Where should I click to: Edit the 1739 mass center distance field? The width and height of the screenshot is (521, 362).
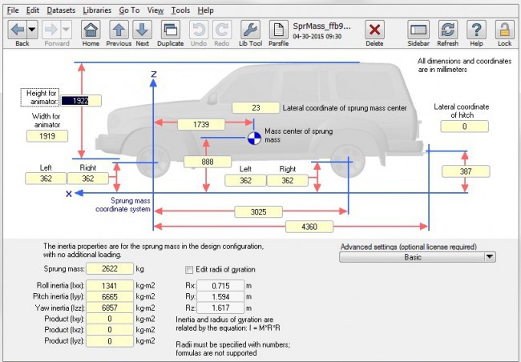point(201,124)
